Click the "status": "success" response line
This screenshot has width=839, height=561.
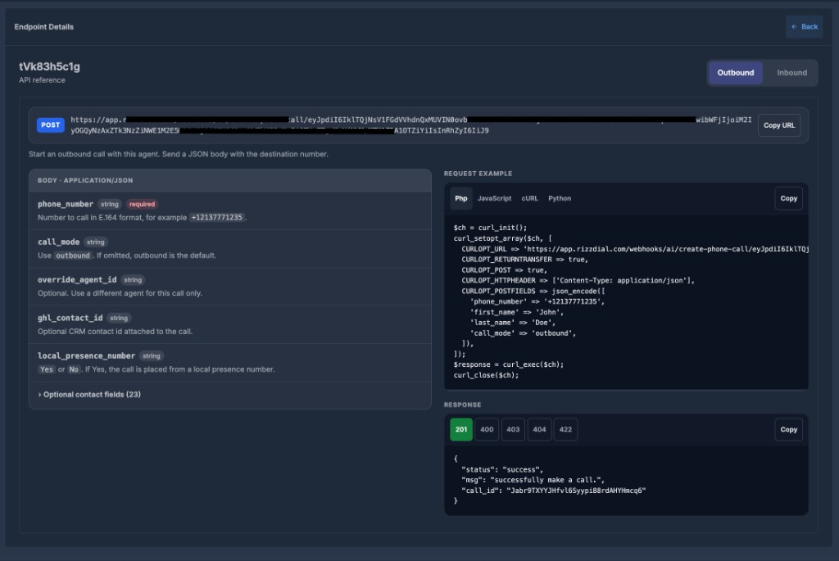coord(502,469)
